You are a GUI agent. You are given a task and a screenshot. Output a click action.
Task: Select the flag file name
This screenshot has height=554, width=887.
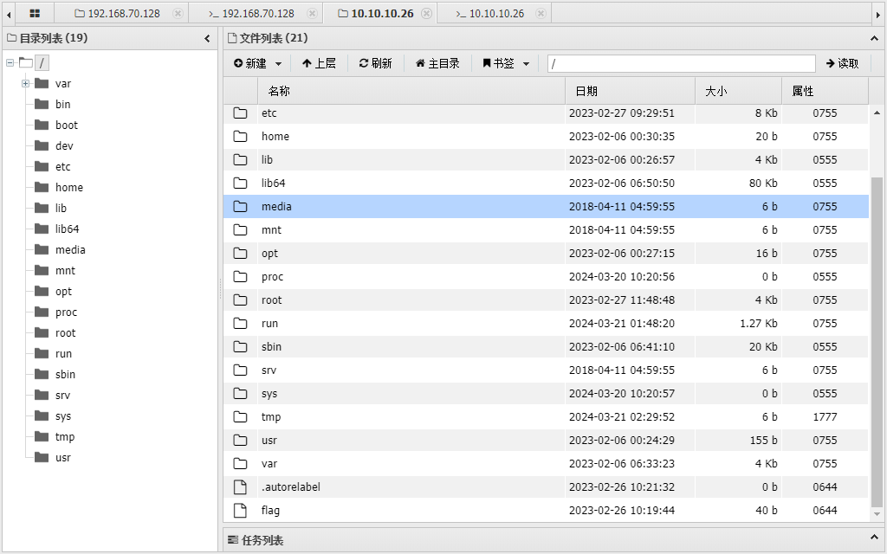(270, 511)
